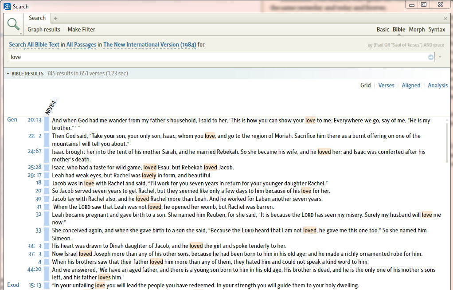Switch to Bible search mode
453x290 pixels.
click(398, 30)
